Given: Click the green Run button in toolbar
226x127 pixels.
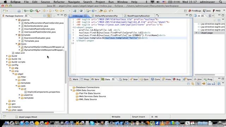Looking at the screenshot, I should coord(31,11).
